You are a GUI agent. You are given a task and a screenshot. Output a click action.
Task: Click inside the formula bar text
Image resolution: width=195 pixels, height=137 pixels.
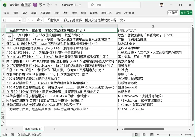click(117, 20)
